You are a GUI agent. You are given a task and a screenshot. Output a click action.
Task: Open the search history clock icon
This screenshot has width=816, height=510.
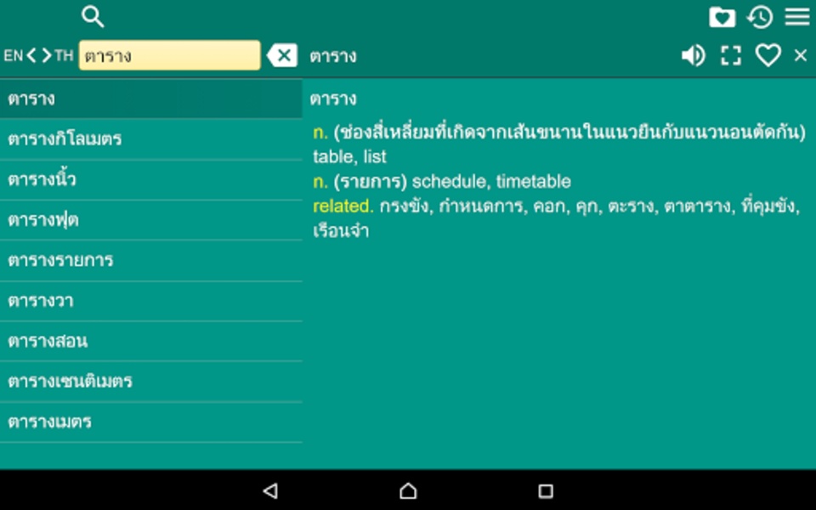(x=760, y=17)
